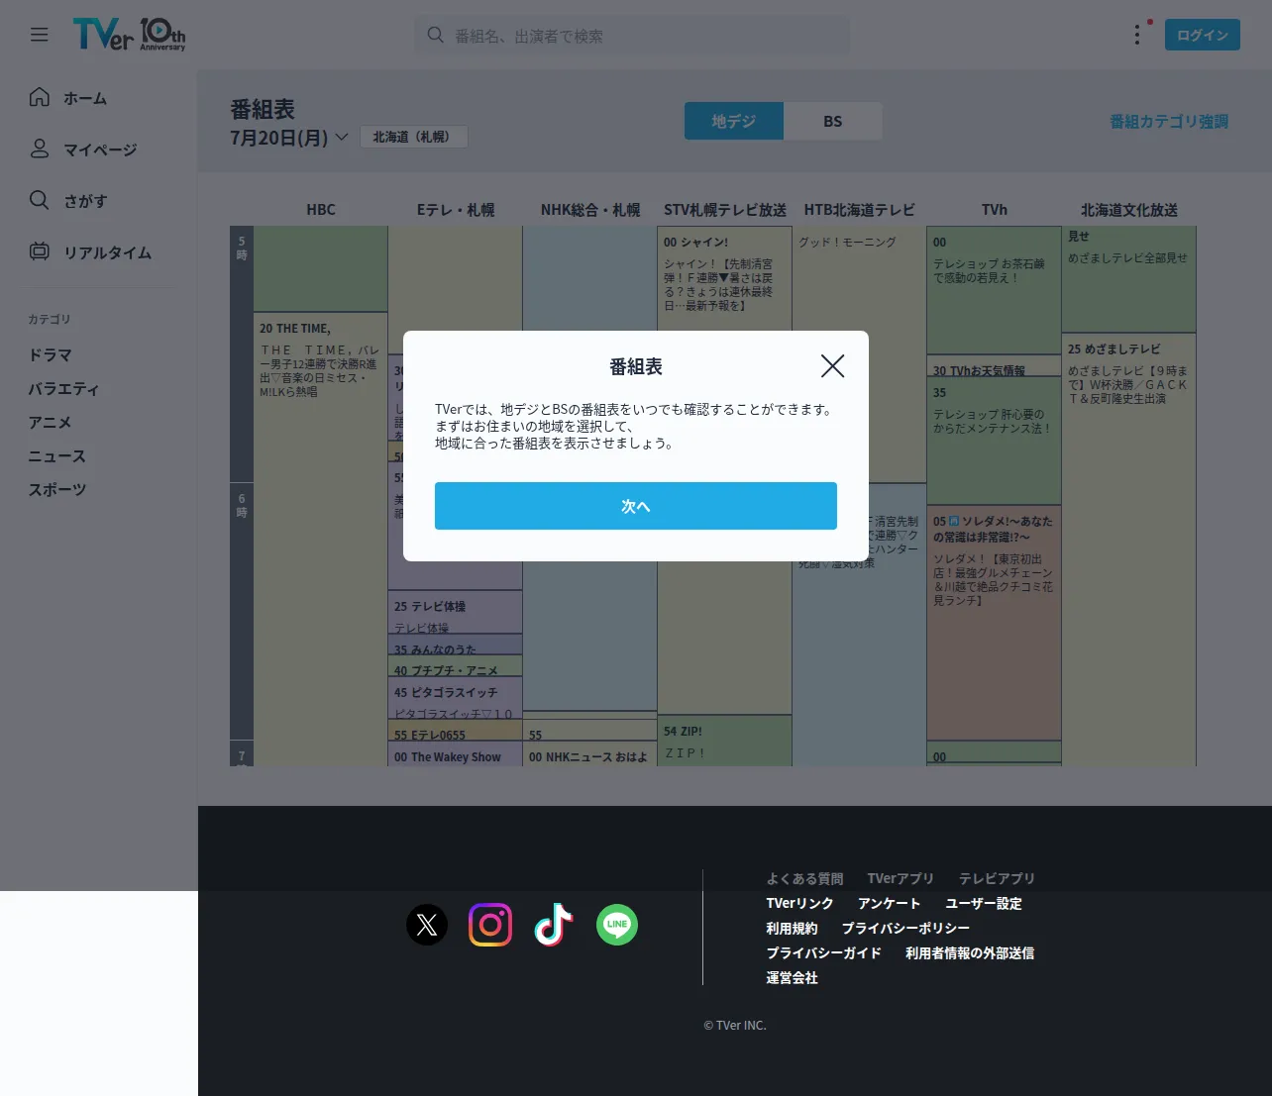
Task: Open the 運営会社 footer link
Action: click(792, 977)
